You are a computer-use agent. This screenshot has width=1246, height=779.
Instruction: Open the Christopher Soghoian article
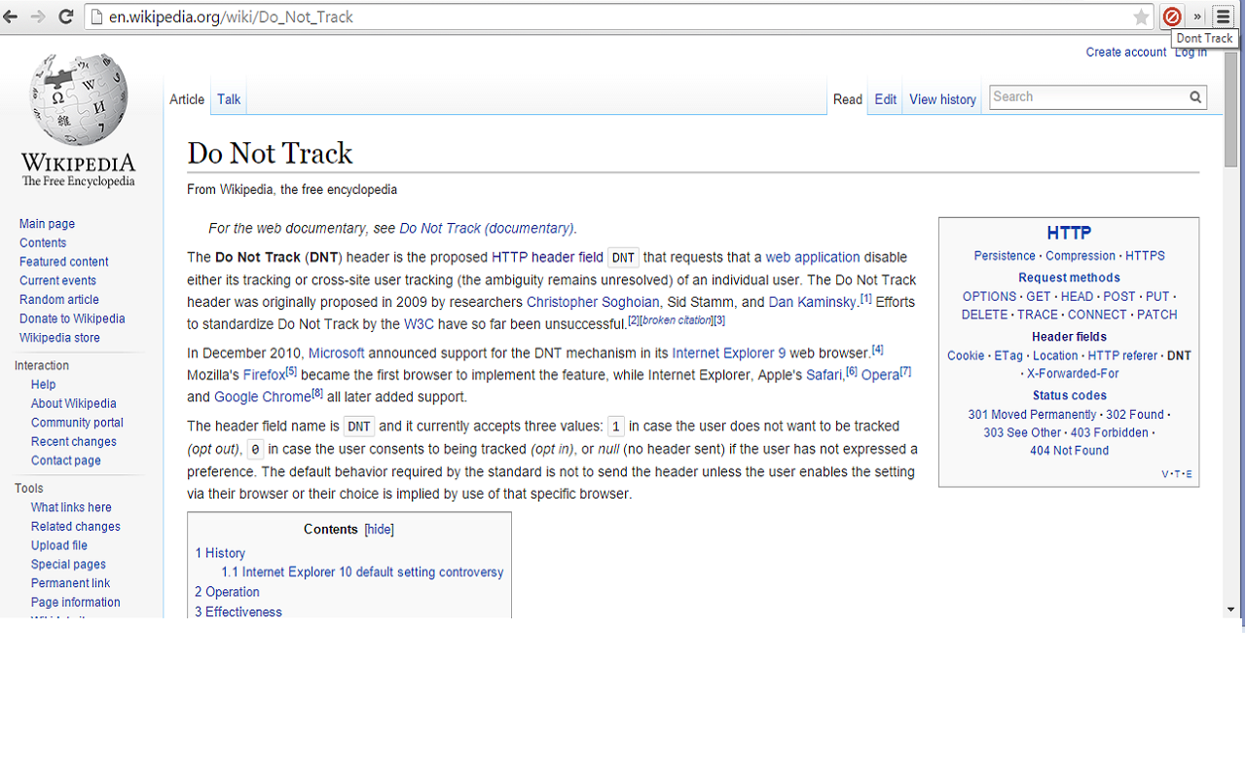592,302
